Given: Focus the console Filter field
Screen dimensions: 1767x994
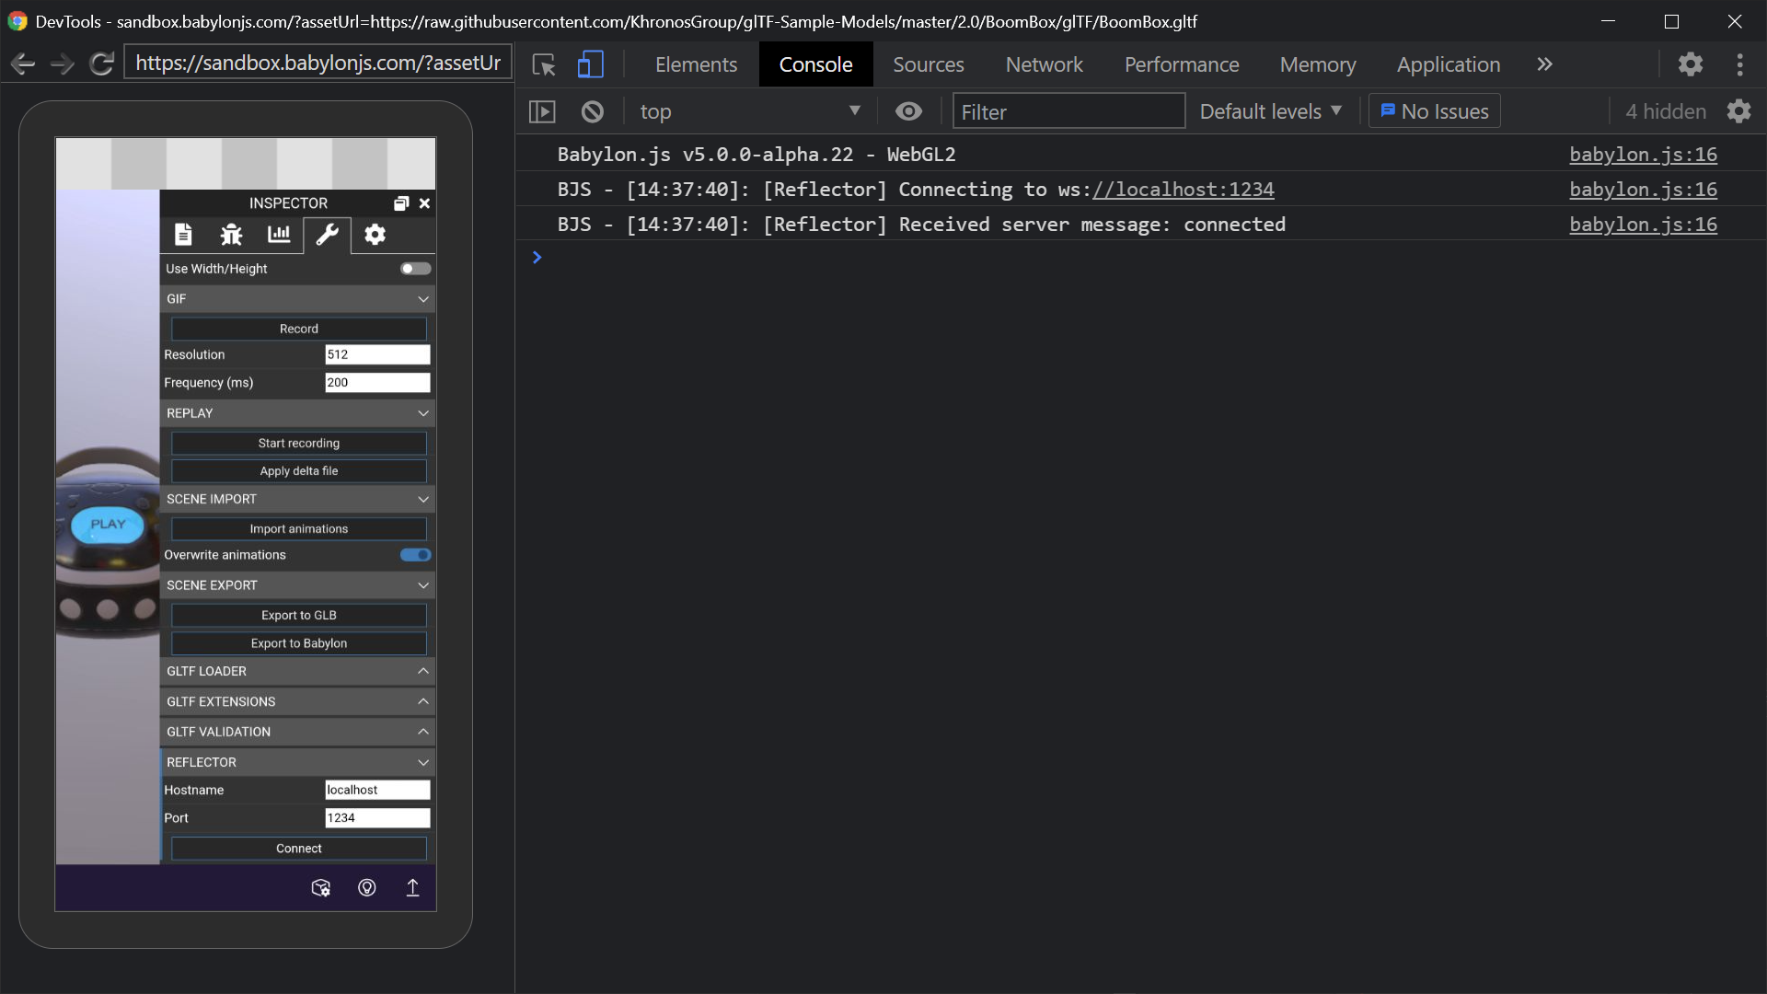Looking at the screenshot, I should click(x=1068, y=111).
